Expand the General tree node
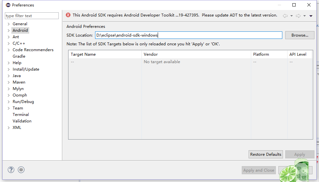 point(8,24)
